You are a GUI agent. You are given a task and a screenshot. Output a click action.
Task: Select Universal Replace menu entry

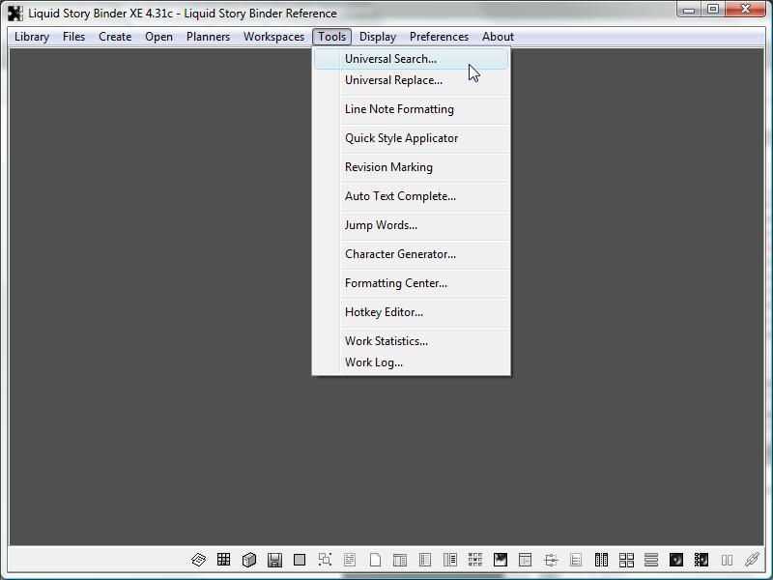click(x=393, y=80)
